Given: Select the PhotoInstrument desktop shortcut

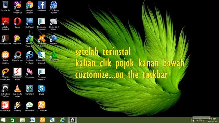Looking at the screenshot, I should pyautogui.click(x=17, y=40).
